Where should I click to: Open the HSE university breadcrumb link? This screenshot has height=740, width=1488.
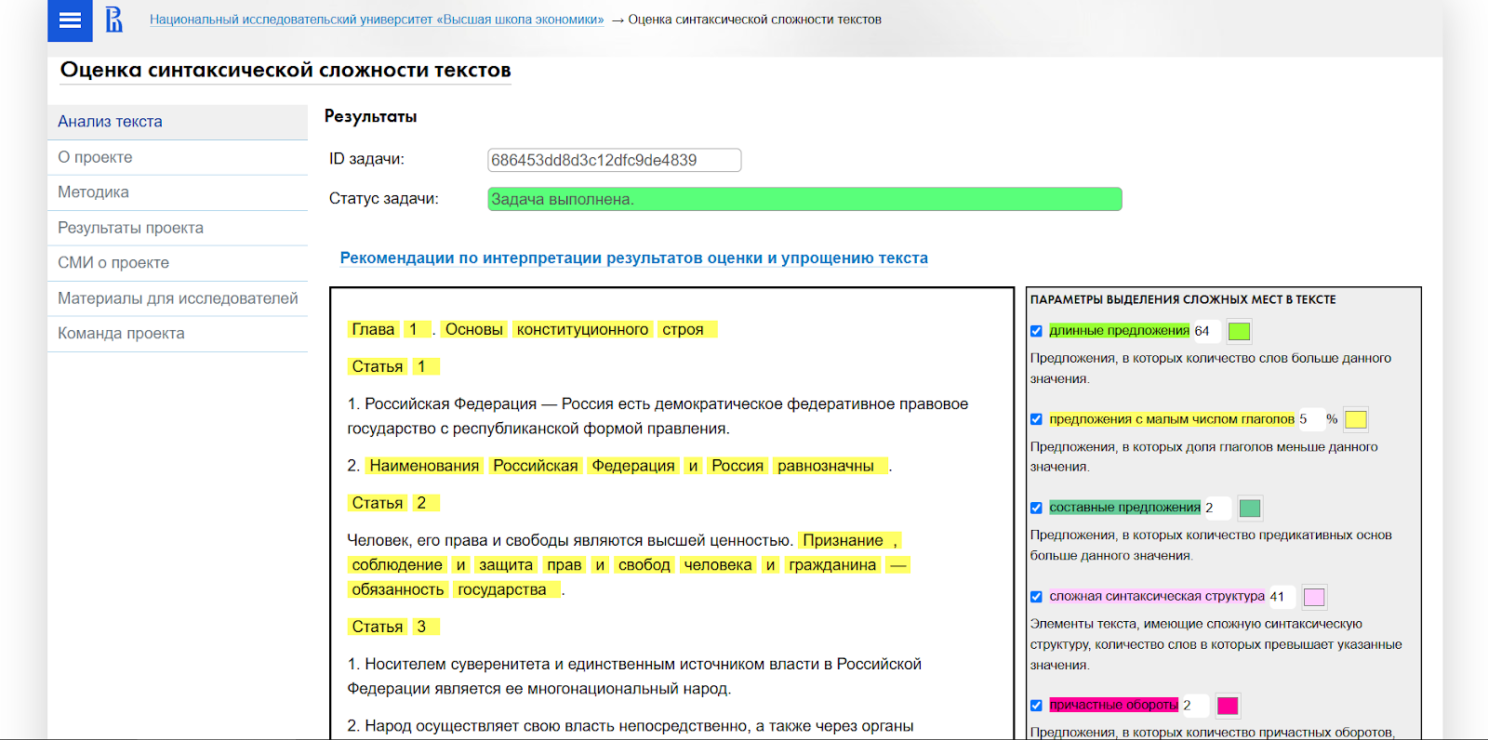376,20
